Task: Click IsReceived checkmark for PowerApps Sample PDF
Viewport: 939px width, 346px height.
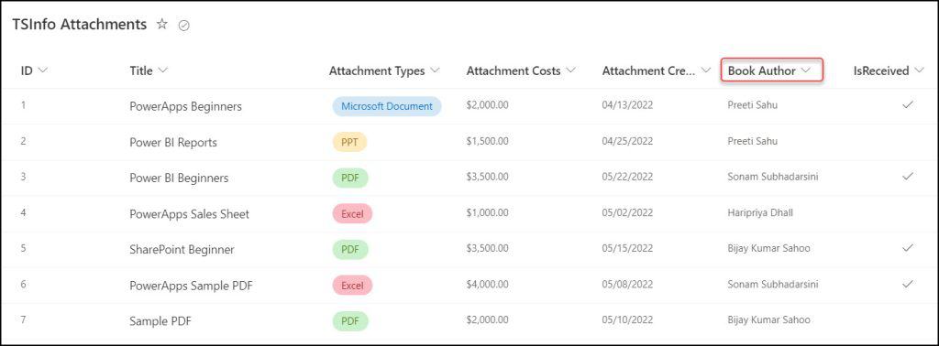Action: [908, 284]
